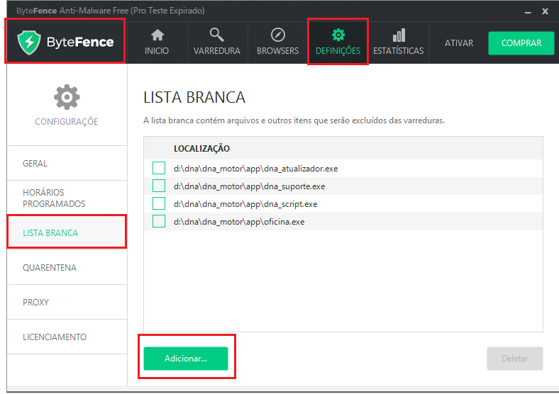Select the dna_script.exe checkbox
This screenshot has width=559, height=394.
click(x=159, y=204)
